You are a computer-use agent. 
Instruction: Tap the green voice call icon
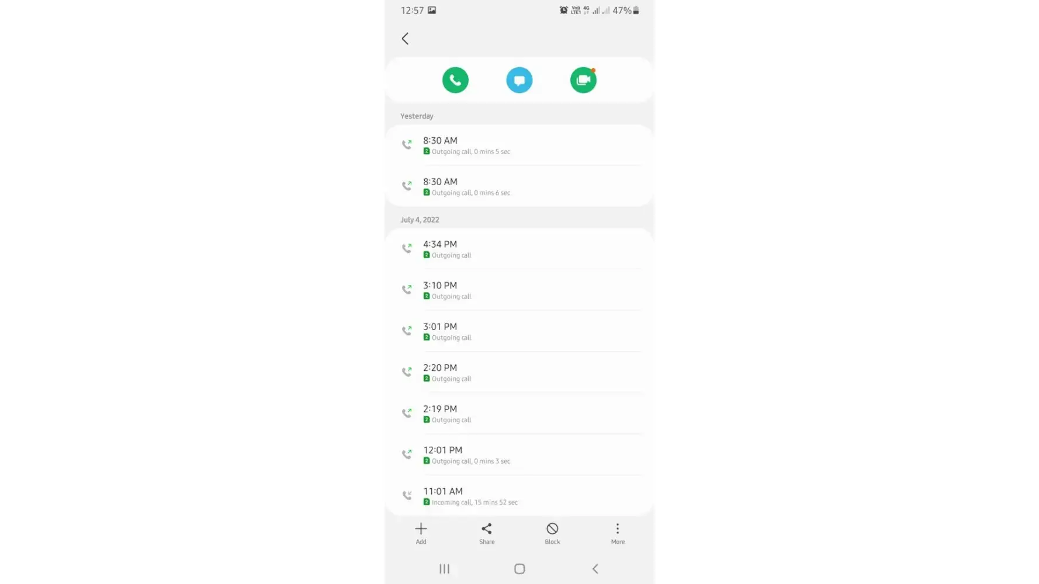(x=455, y=80)
